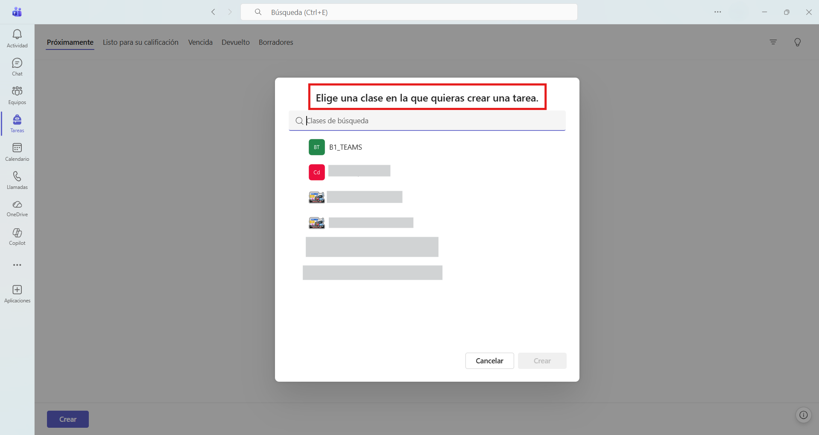
Task: Click Cancelar in the dialog
Action: pos(489,361)
